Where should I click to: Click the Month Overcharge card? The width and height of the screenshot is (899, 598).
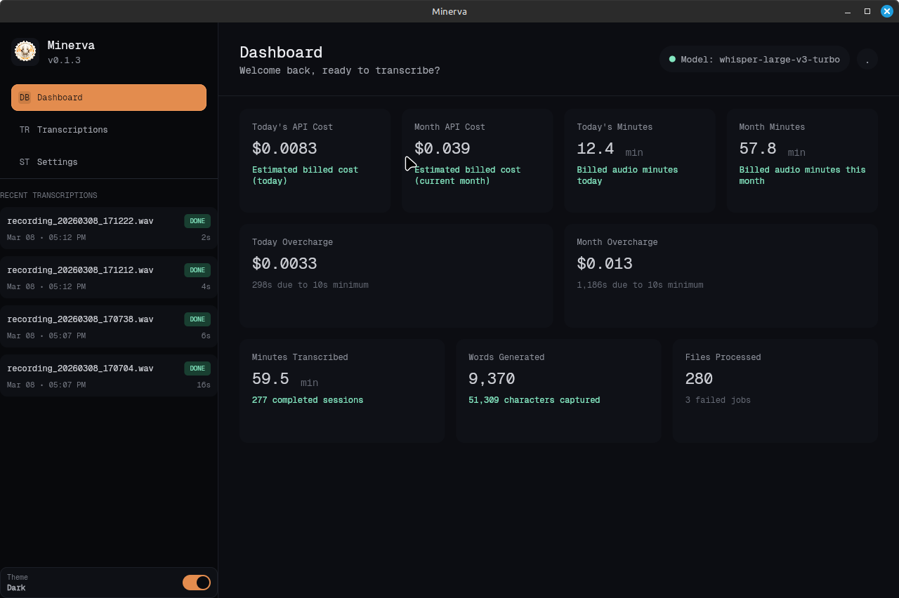(721, 275)
